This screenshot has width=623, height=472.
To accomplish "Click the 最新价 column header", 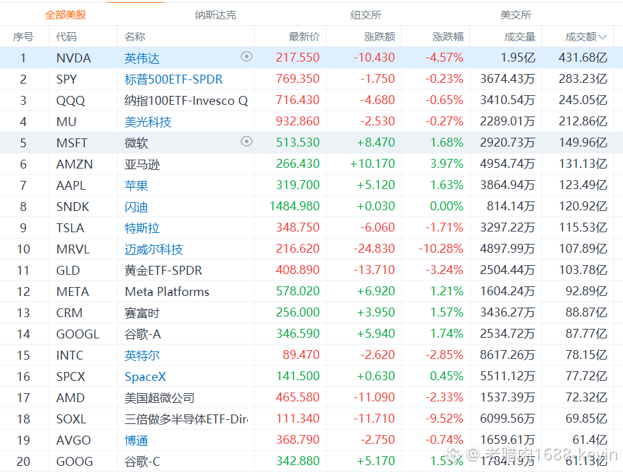I will (x=304, y=37).
